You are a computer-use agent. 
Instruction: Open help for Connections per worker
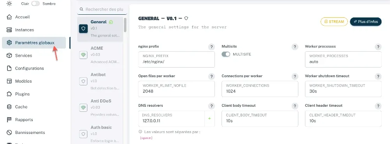294,76
